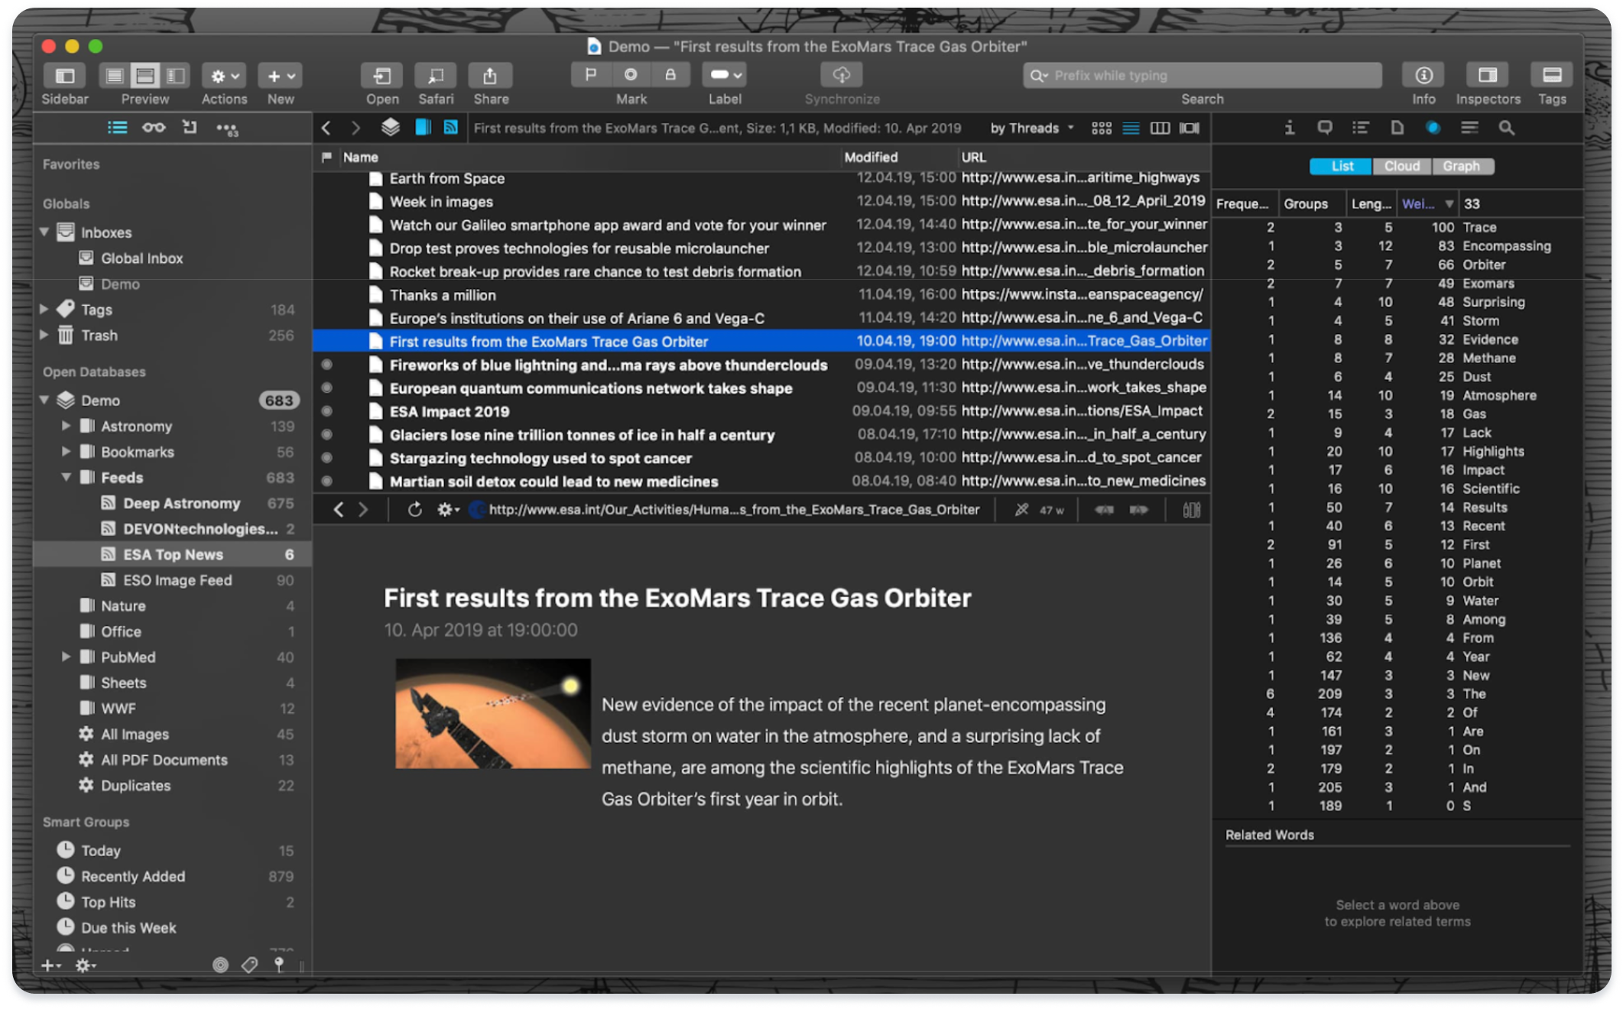Select the ESO Image Feed

coord(173,580)
